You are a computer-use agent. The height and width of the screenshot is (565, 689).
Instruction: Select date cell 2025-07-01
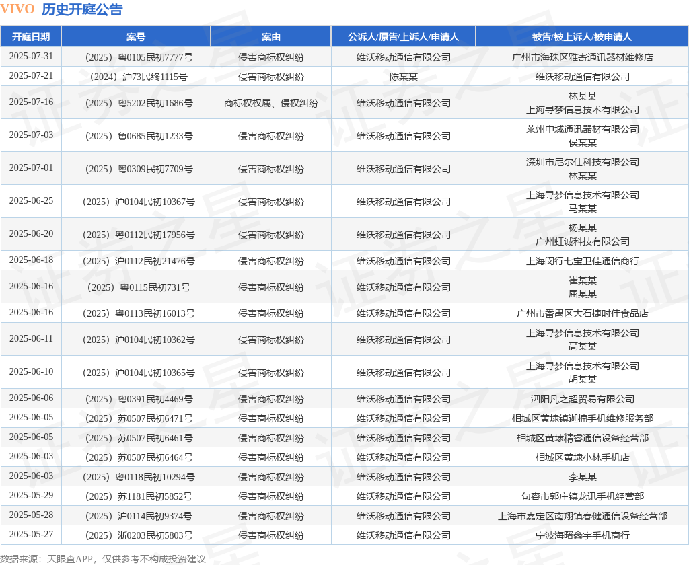(31, 168)
